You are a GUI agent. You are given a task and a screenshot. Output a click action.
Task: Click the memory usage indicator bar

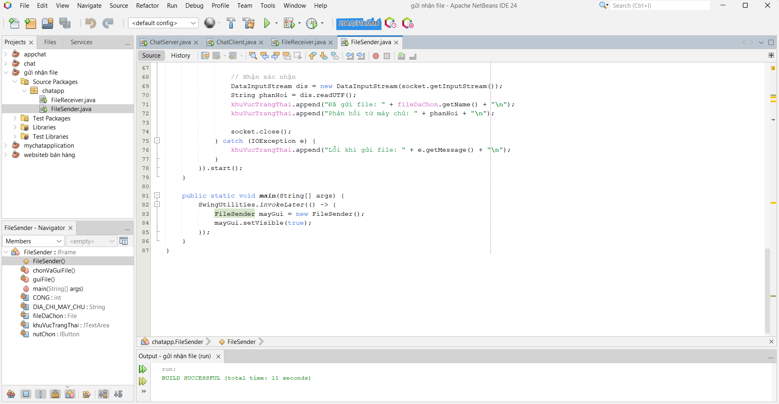(358, 24)
